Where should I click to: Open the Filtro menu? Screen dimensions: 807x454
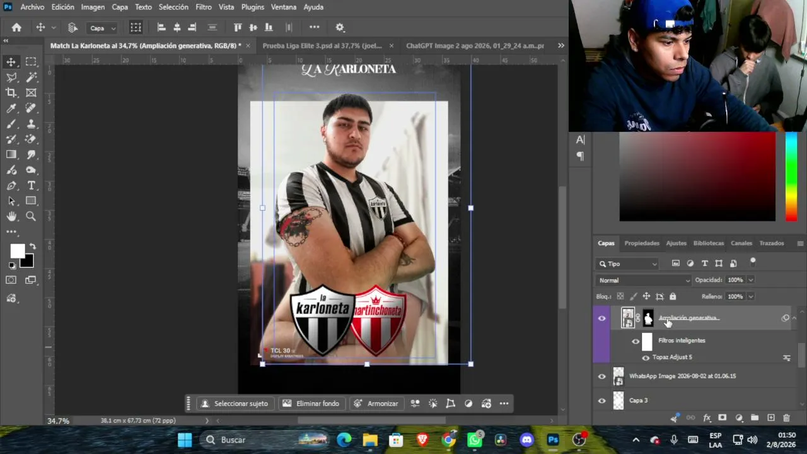(x=204, y=7)
